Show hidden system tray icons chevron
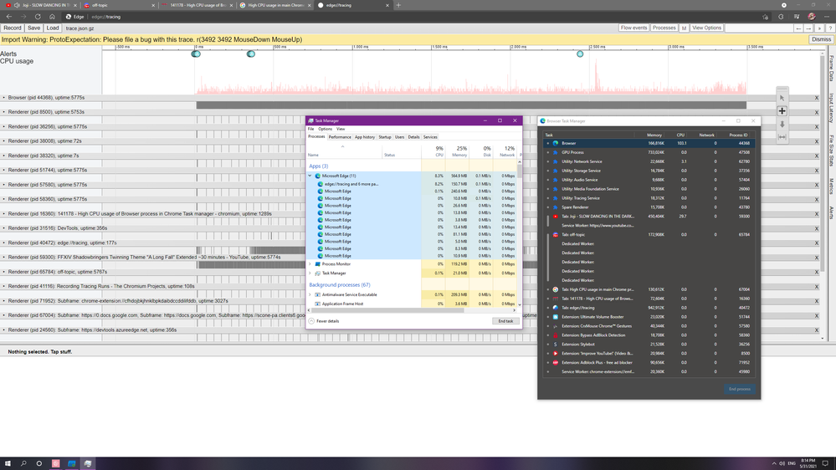836x470 pixels. [x=773, y=463]
